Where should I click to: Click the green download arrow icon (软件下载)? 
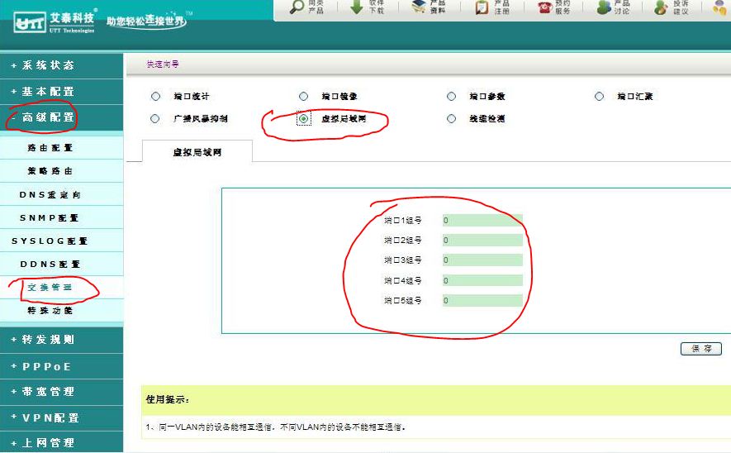357,7
